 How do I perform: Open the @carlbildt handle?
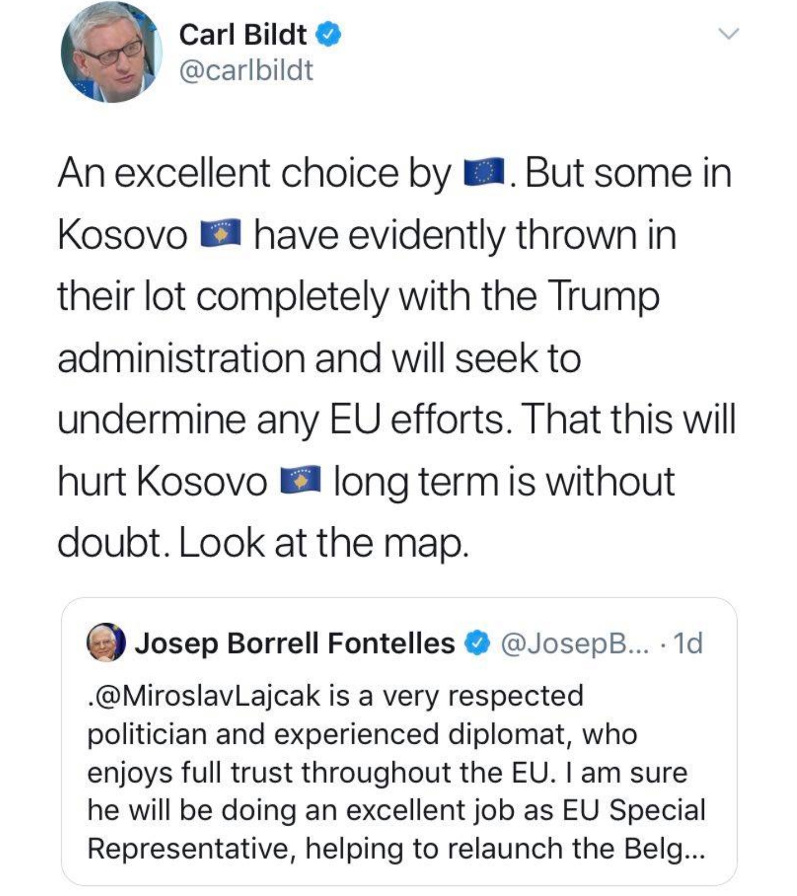click(x=246, y=71)
